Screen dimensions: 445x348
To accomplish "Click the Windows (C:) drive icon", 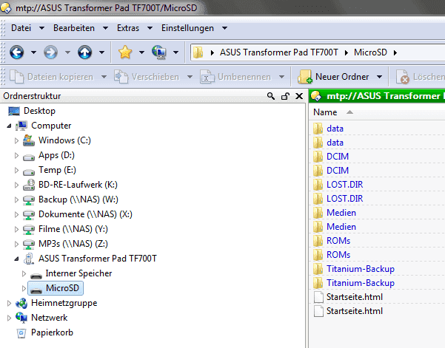I will [29, 140].
